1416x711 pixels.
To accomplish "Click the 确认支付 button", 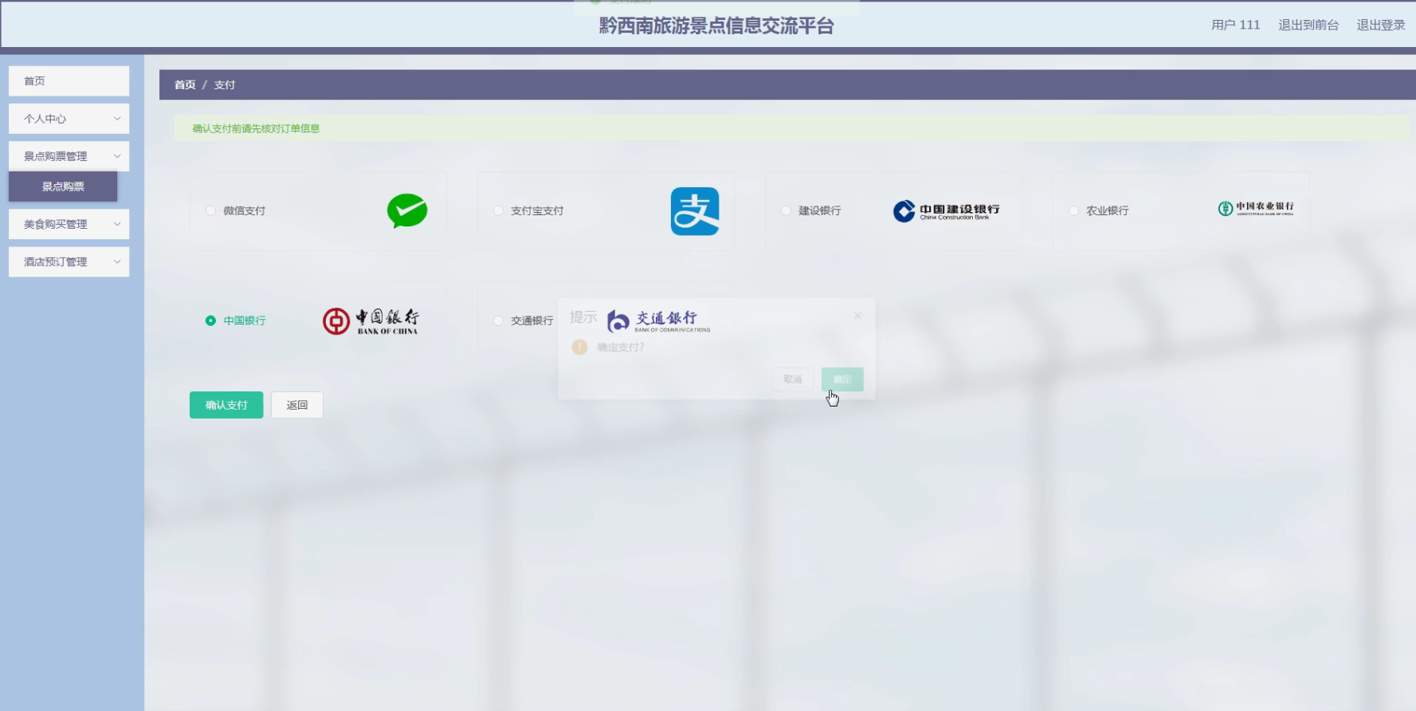I will point(226,405).
